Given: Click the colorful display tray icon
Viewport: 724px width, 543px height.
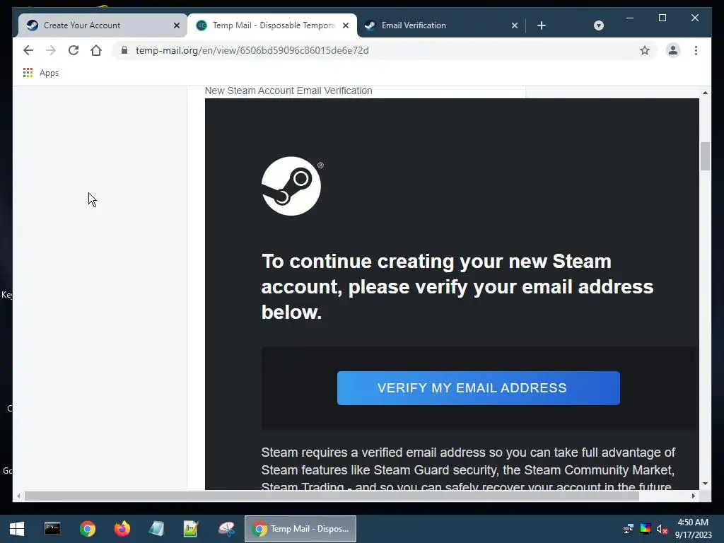Looking at the screenshot, I should [646, 529].
